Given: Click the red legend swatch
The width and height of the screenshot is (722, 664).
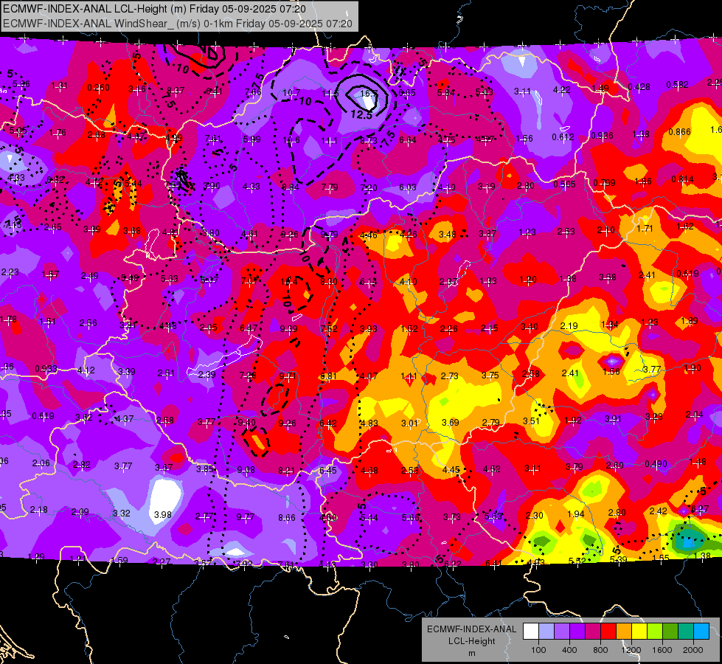Looking at the screenshot, I should (x=608, y=632).
